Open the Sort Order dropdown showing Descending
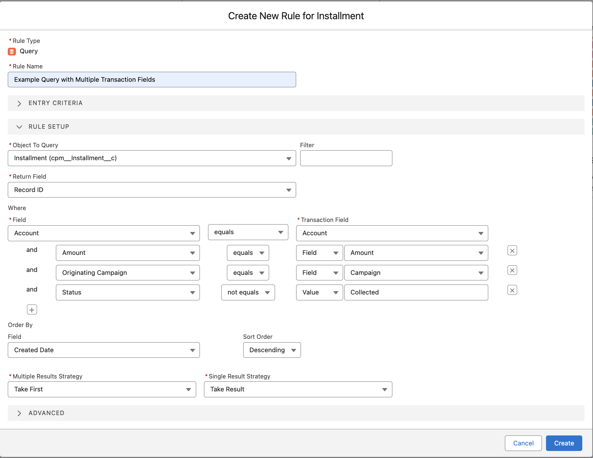The image size is (593, 458). point(294,350)
